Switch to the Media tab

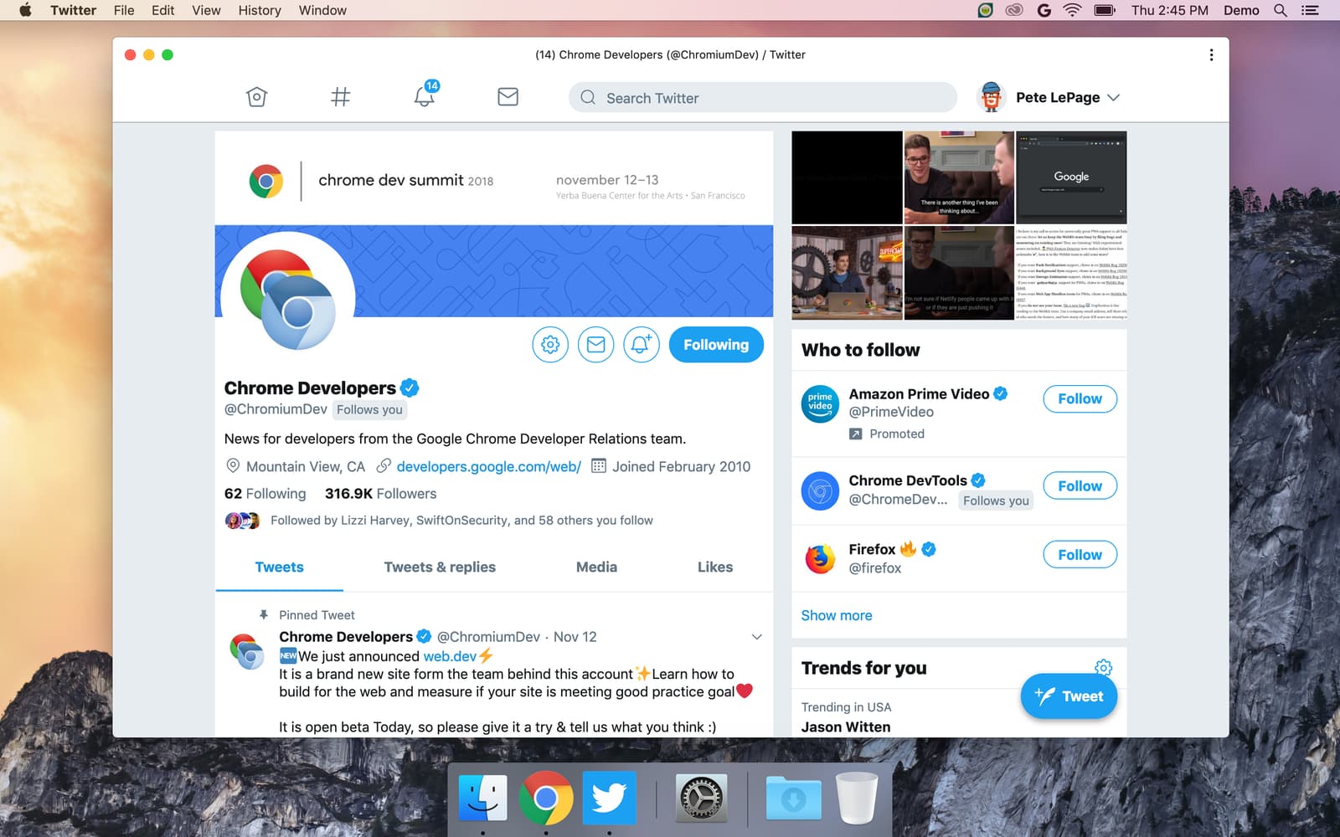pyautogui.click(x=595, y=567)
